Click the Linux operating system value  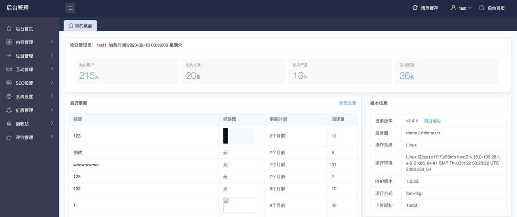(411, 145)
